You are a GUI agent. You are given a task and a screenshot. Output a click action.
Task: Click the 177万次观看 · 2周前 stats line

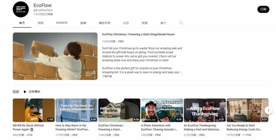pyautogui.click(x=66, y=135)
